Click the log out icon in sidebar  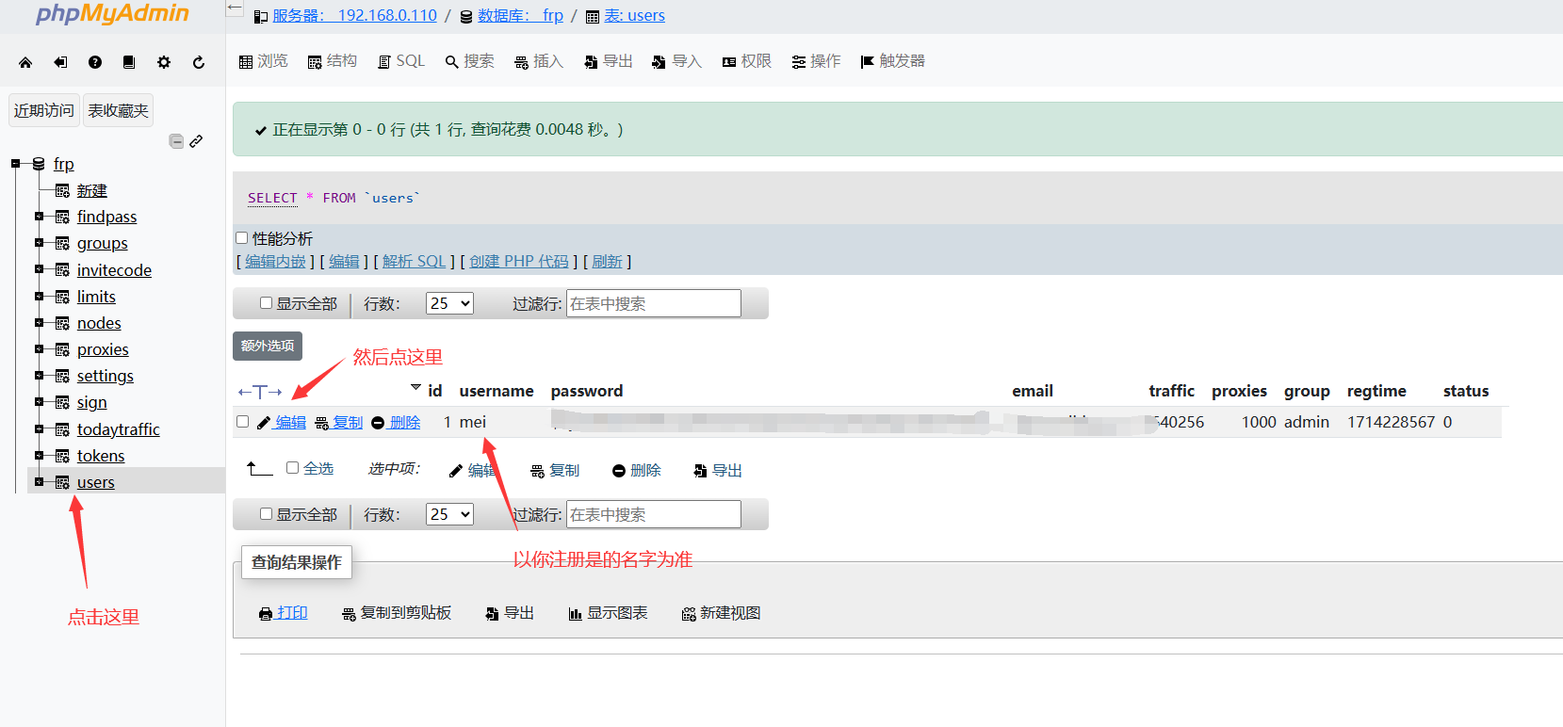60,62
